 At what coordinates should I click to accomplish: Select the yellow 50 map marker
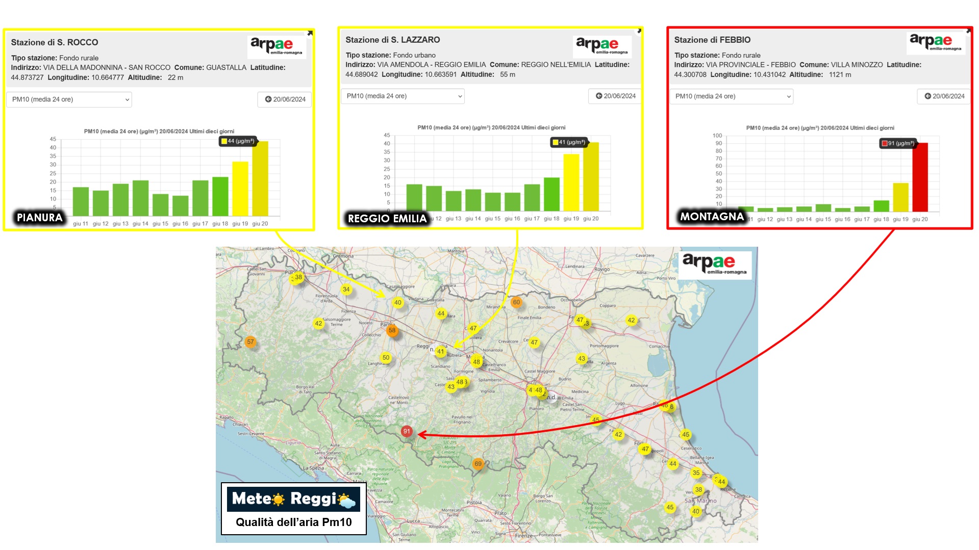click(386, 358)
